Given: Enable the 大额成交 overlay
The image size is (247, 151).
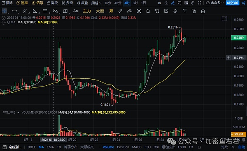Looking at the screenshot, I should [87, 147].
